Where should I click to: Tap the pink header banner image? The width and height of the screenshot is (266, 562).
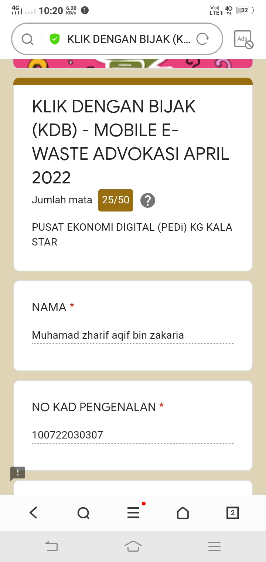133,64
